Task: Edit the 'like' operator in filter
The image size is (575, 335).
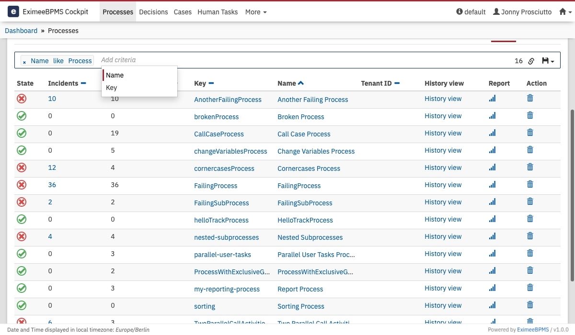Action: tap(58, 61)
